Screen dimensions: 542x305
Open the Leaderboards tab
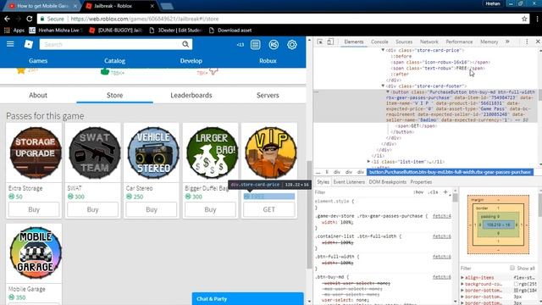(191, 95)
